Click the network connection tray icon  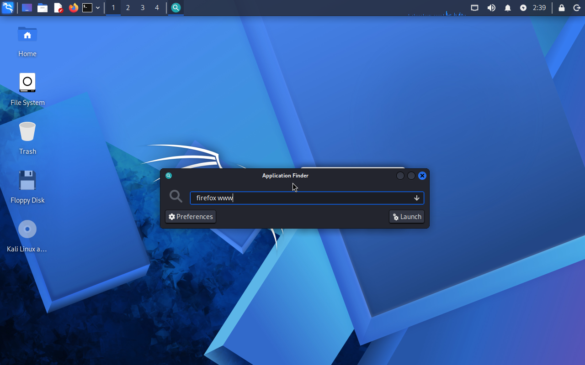click(475, 8)
